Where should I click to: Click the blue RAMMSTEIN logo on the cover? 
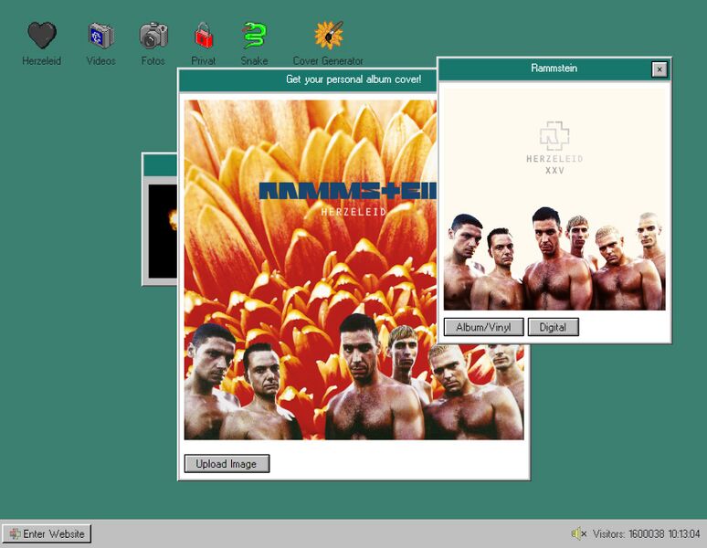(x=347, y=191)
